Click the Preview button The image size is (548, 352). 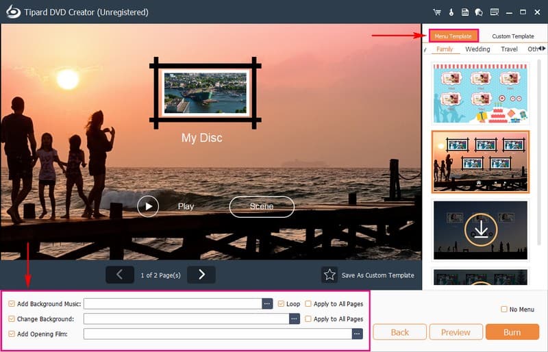click(456, 332)
